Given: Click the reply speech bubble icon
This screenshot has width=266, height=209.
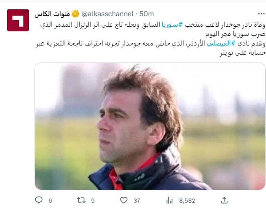Looking at the screenshot, I should (x=39, y=200).
